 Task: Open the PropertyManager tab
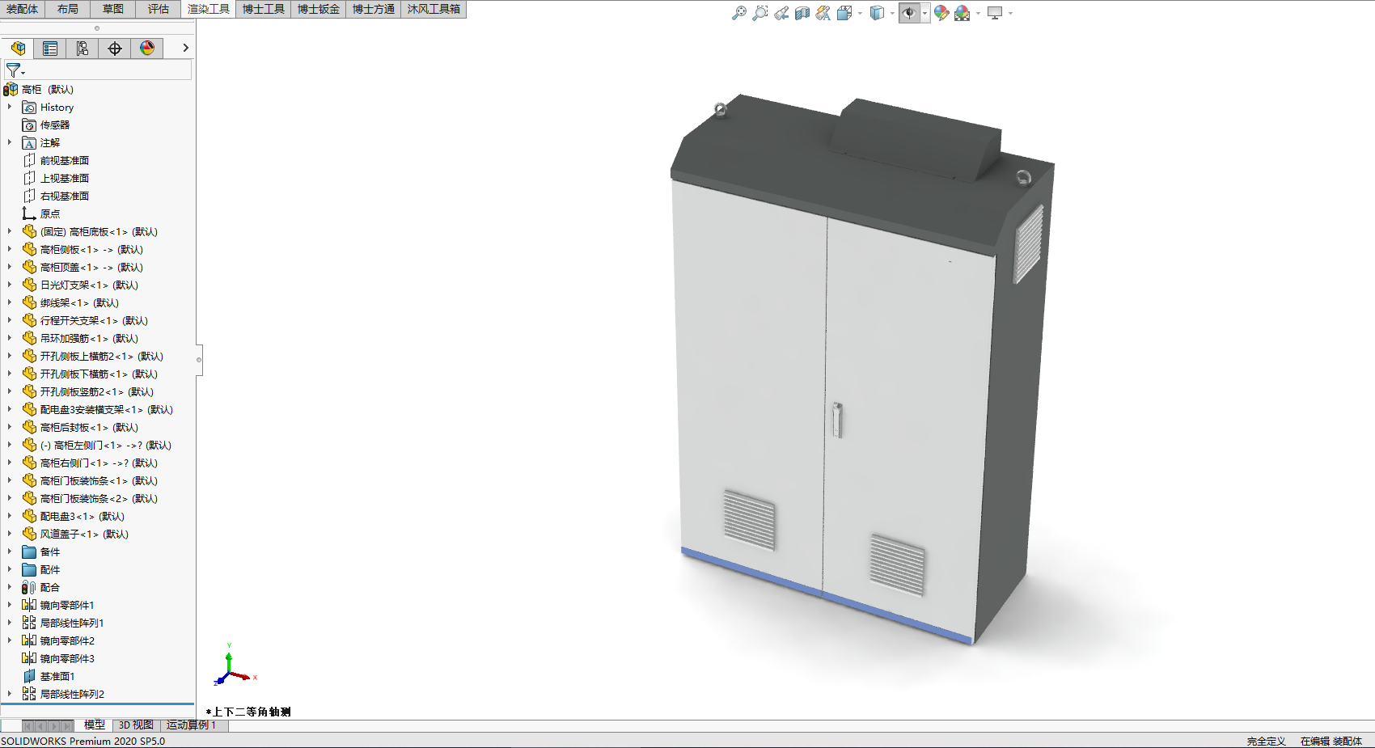pos(50,49)
